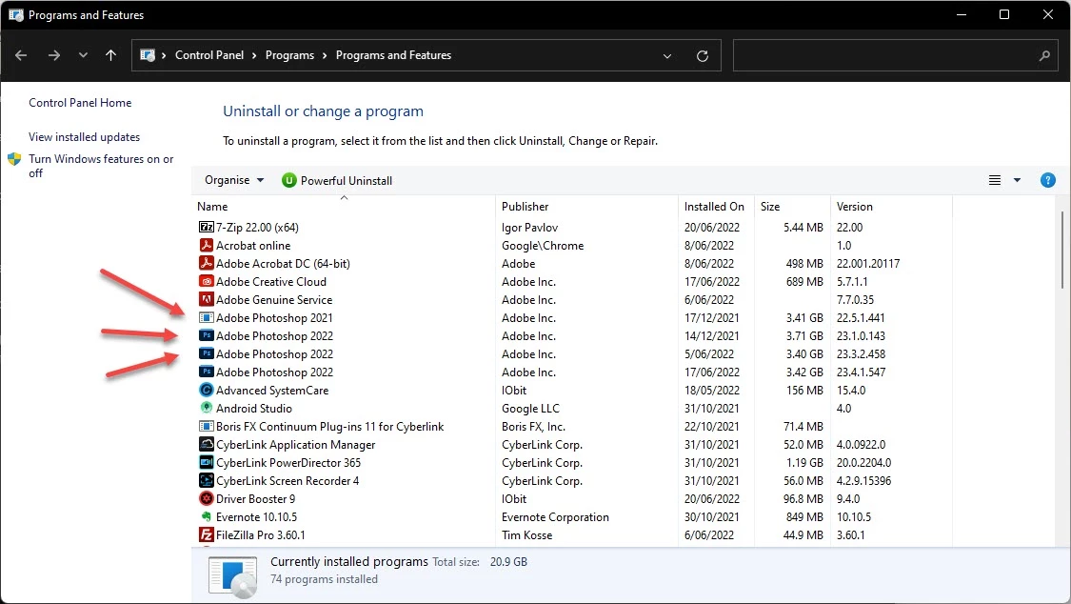Click Tim Kosse publisher cell
Viewport: 1071px width, 604px height.
click(526, 535)
